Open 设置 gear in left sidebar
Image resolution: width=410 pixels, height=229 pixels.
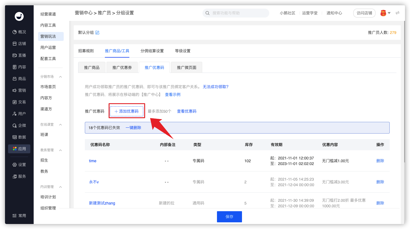pyautogui.click(x=14, y=165)
